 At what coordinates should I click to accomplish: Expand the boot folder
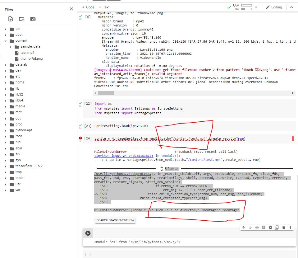(6, 35)
